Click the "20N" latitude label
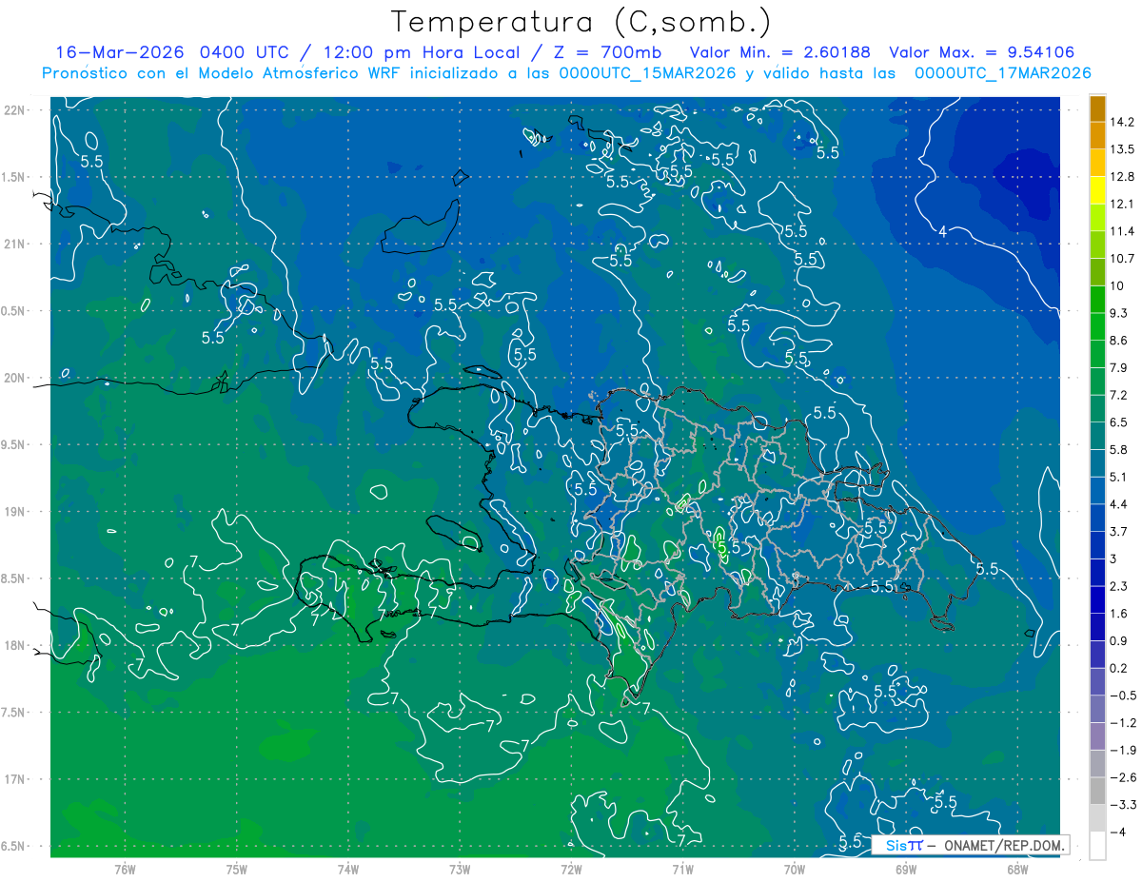 pyautogui.click(x=15, y=378)
